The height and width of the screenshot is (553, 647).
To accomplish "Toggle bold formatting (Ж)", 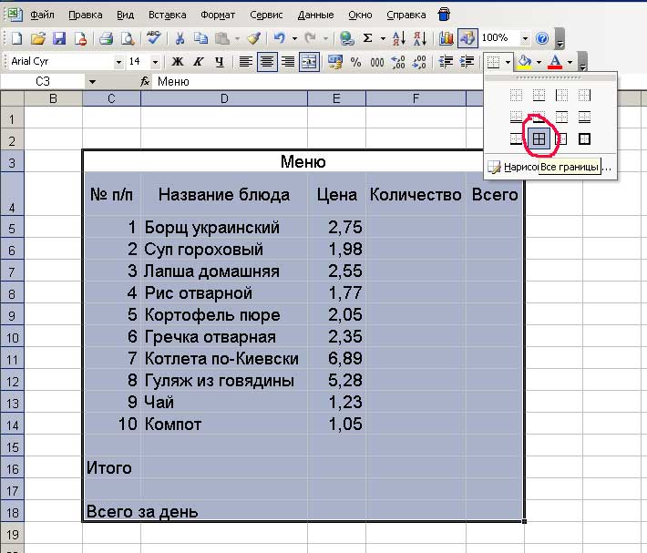I will (x=178, y=62).
